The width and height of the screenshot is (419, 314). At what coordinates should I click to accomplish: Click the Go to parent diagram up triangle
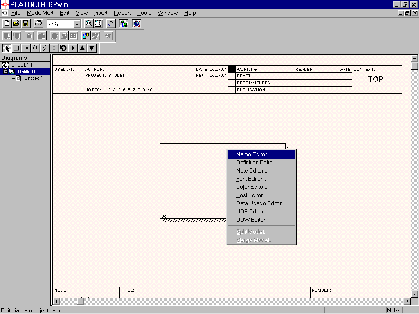coord(82,48)
